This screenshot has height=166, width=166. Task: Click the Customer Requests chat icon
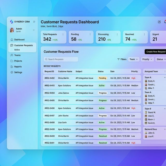(x=12, y=45)
